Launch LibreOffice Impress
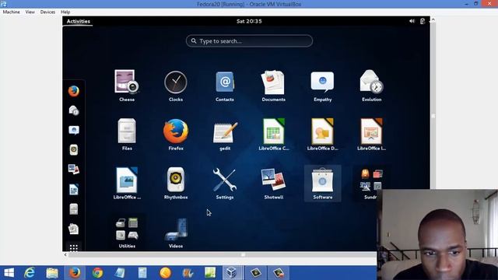The height and width of the screenshot is (280, 498). 371,135
